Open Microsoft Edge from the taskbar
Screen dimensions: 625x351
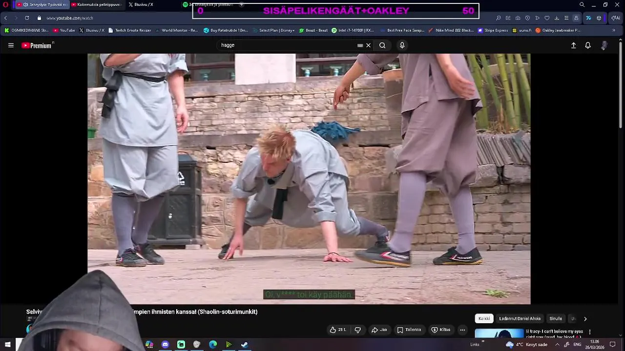coord(213,345)
